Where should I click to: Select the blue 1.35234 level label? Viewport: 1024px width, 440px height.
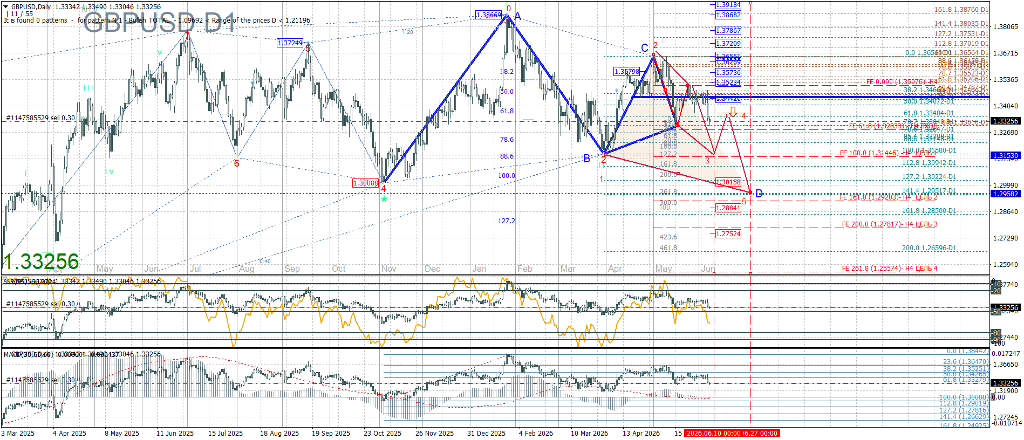[728, 82]
